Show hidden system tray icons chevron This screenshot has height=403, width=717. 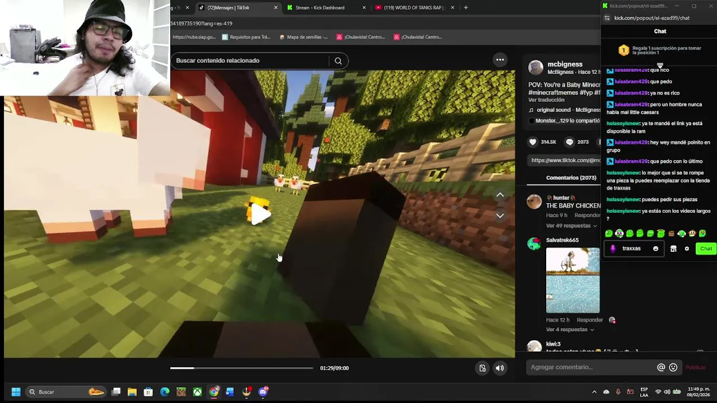(594, 392)
